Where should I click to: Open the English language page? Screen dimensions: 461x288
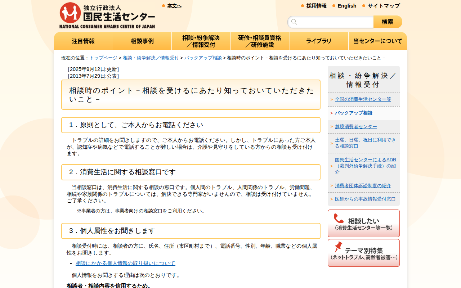click(x=347, y=6)
